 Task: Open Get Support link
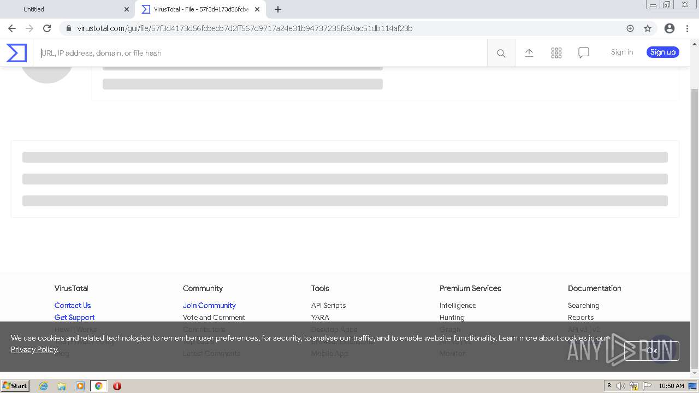74,317
